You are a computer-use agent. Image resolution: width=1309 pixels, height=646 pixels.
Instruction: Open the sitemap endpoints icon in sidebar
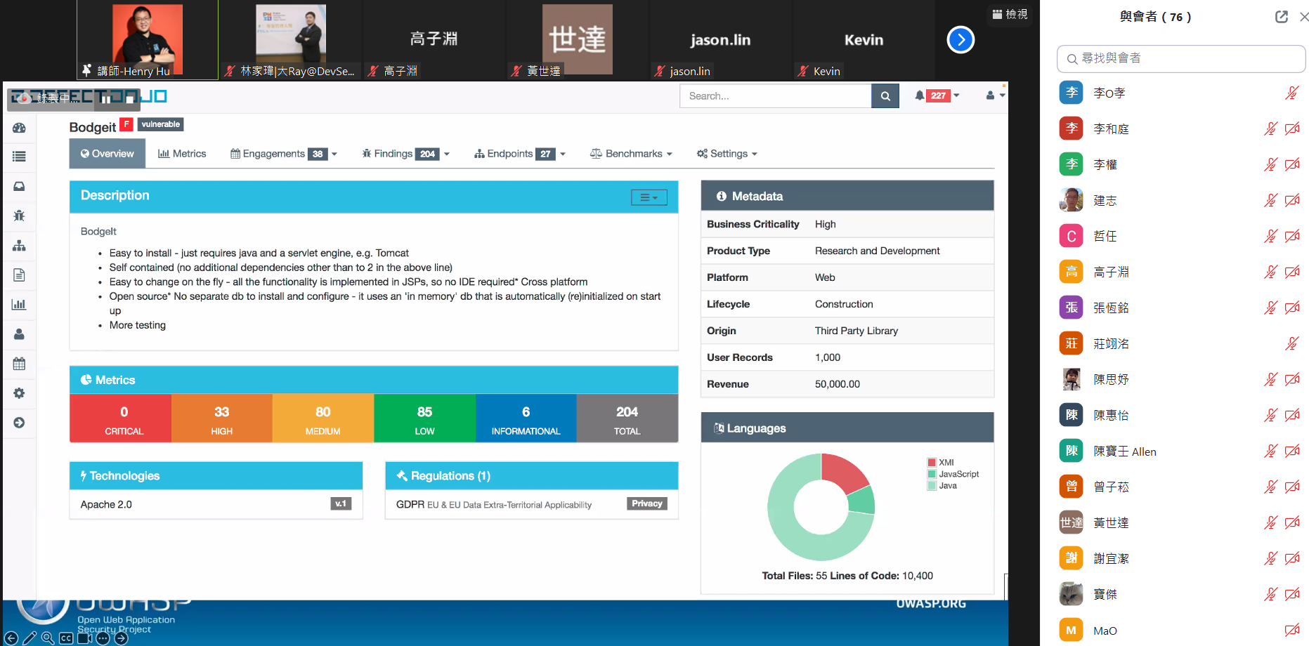tap(19, 246)
